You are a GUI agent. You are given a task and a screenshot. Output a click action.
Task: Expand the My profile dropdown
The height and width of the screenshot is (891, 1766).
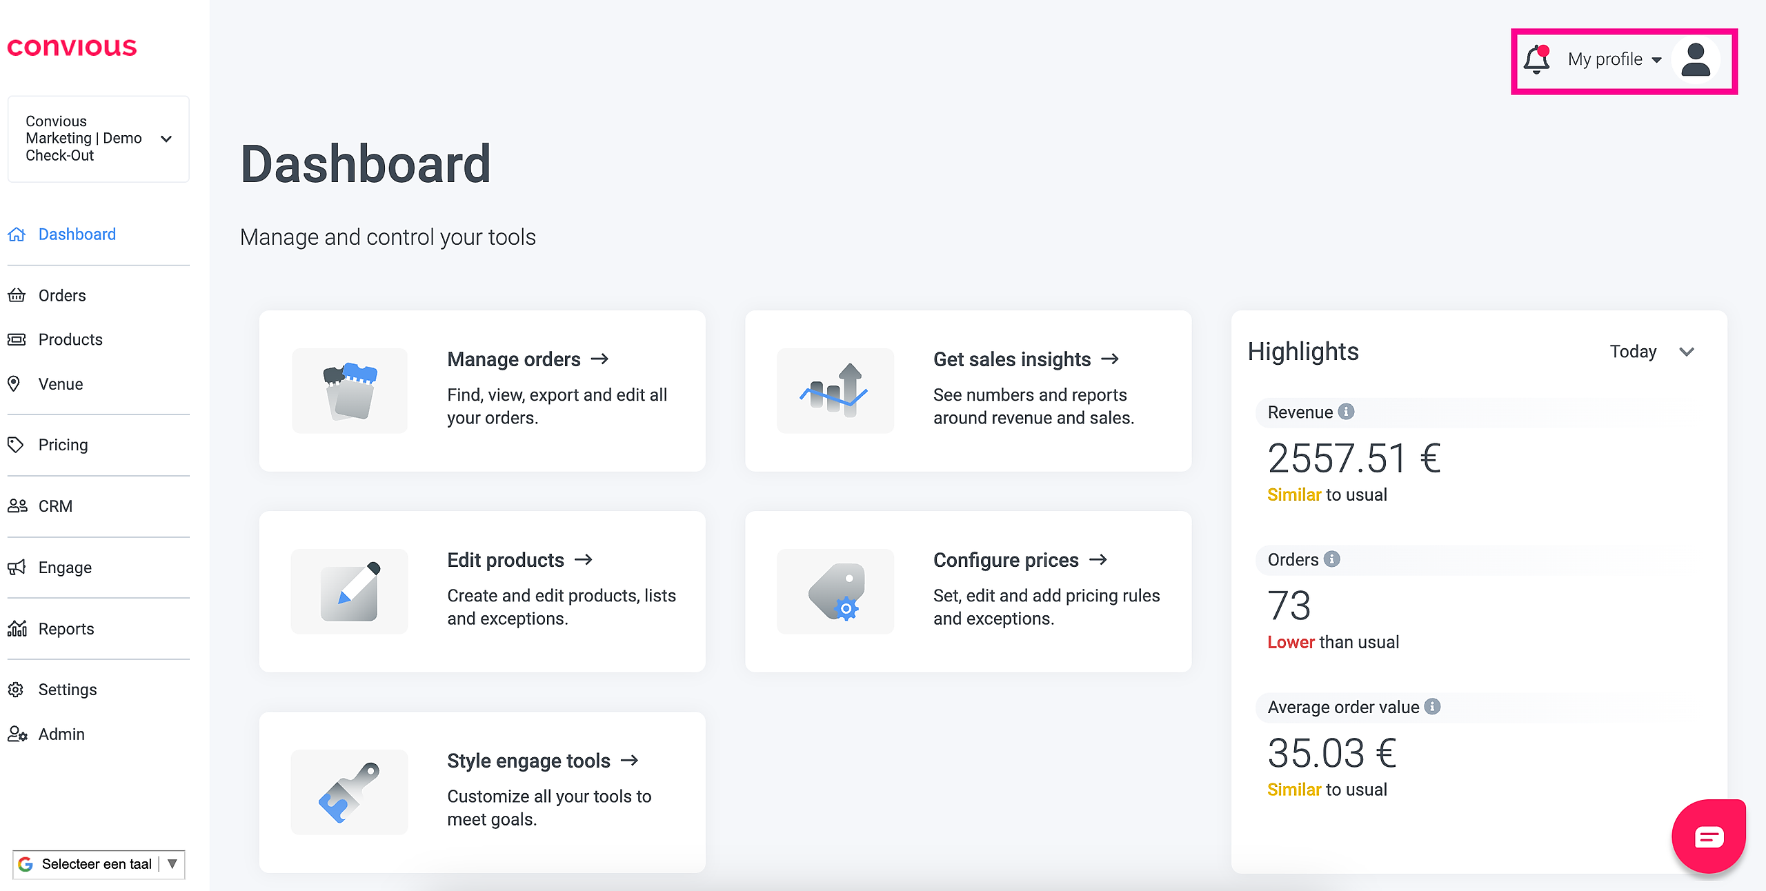coord(1614,59)
